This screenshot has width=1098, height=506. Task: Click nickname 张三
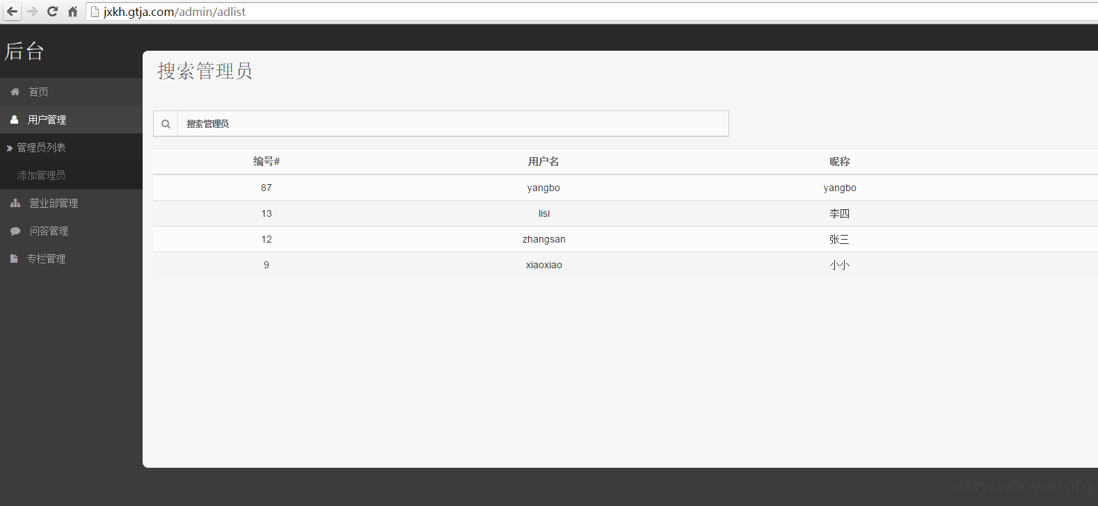click(840, 239)
